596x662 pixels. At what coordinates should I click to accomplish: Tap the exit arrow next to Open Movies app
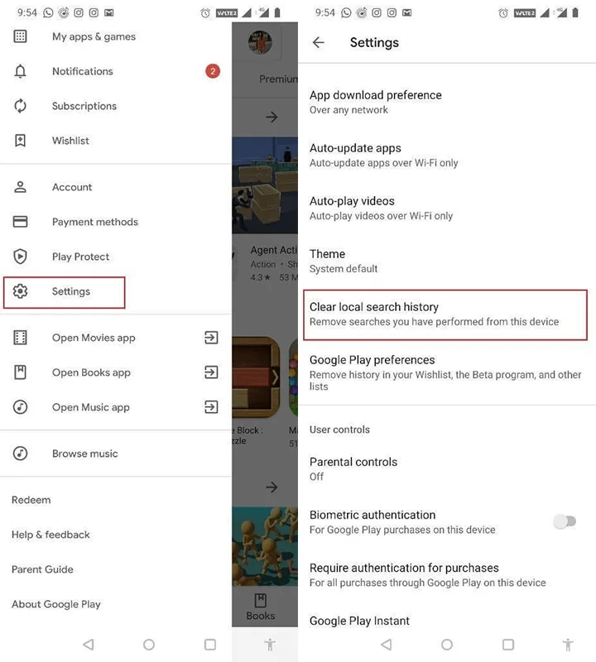tap(211, 338)
